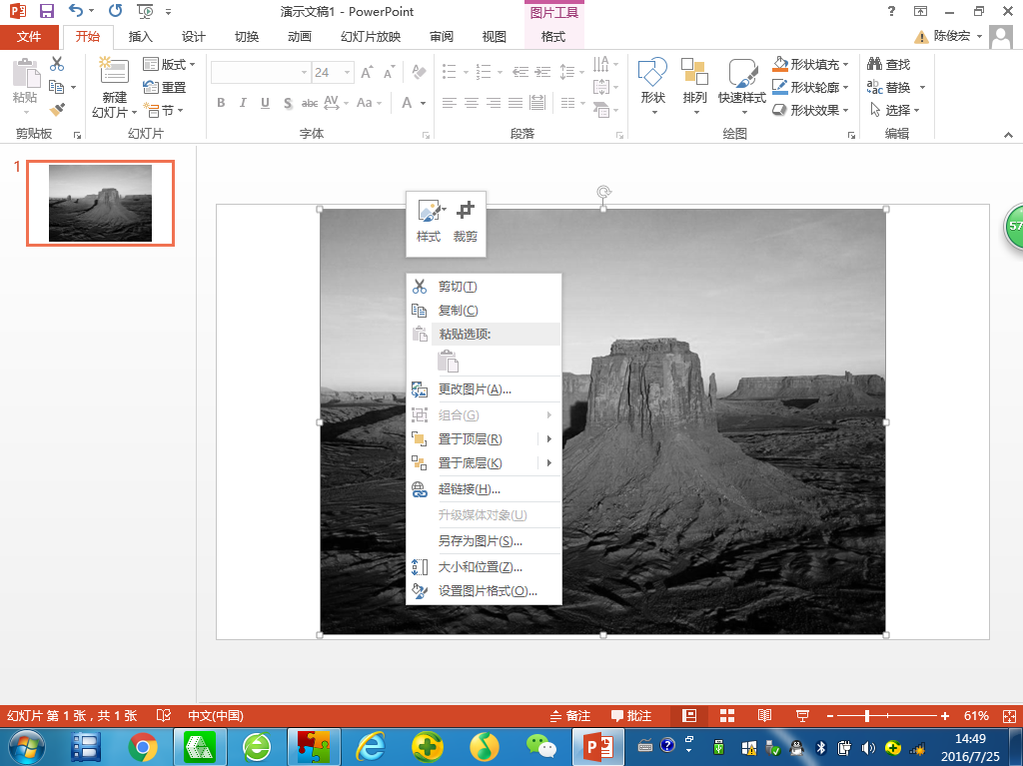Click the Comments (批注) button in status bar
Image resolution: width=1023 pixels, height=766 pixels.
[x=631, y=716]
